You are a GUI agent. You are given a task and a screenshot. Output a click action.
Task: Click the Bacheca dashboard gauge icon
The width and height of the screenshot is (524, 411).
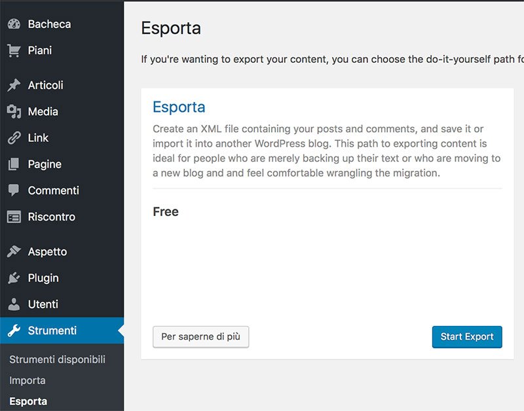click(x=14, y=24)
